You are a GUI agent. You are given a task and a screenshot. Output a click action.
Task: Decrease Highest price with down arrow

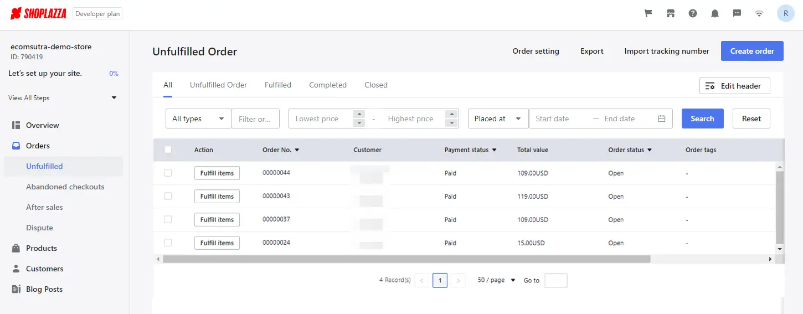pyautogui.click(x=452, y=123)
